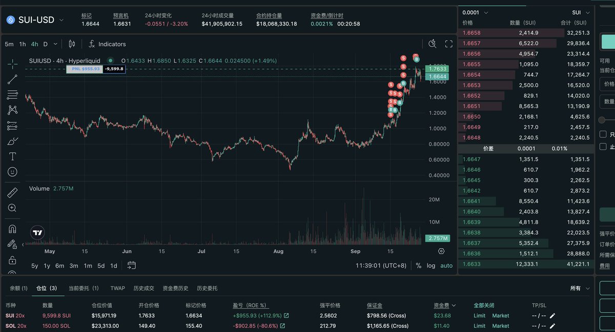
Task: Click Limit close for the SUI position
Action: click(479, 316)
